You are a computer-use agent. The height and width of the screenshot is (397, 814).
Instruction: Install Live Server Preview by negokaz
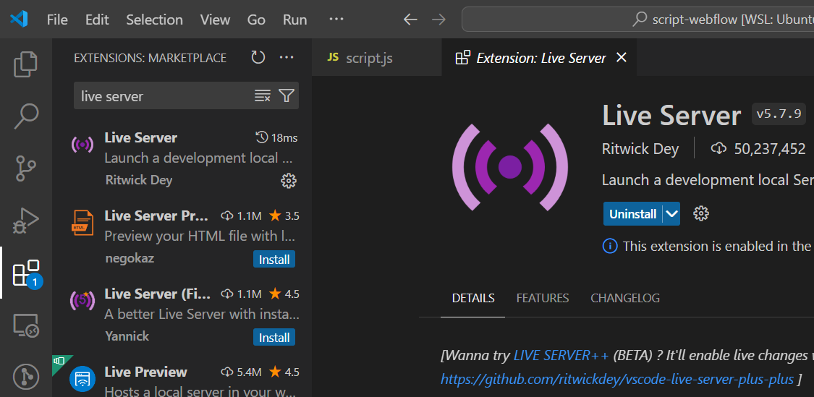point(274,259)
